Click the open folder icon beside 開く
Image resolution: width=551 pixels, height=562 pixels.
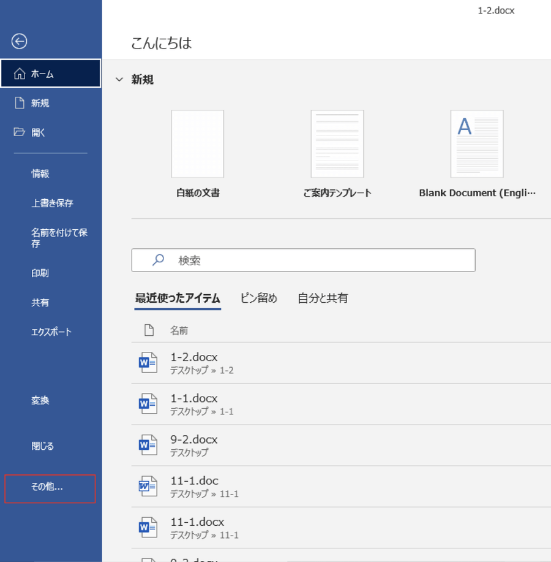pyautogui.click(x=20, y=132)
